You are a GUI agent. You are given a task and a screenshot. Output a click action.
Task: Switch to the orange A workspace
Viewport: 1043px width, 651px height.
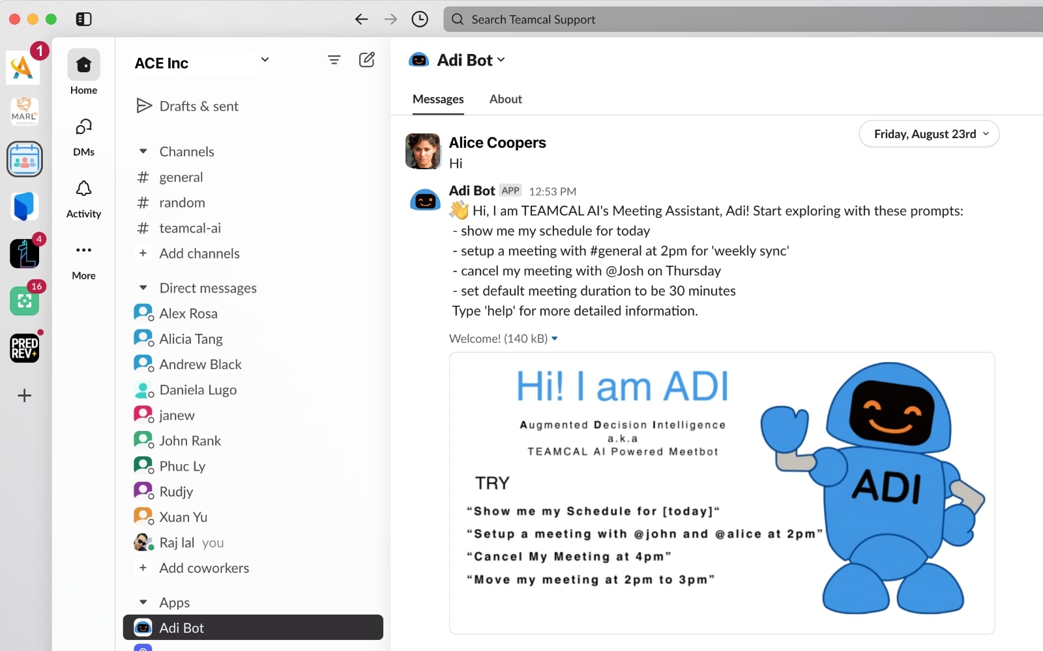tap(23, 67)
